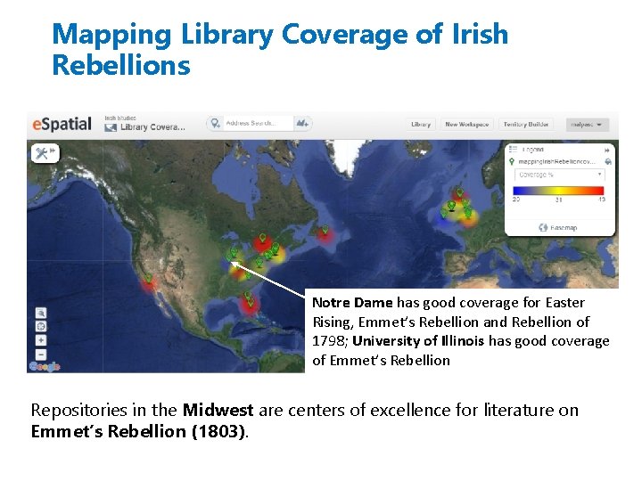Click the green pin on the Ontario red hotspot
642x481 pixels.
(262, 238)
